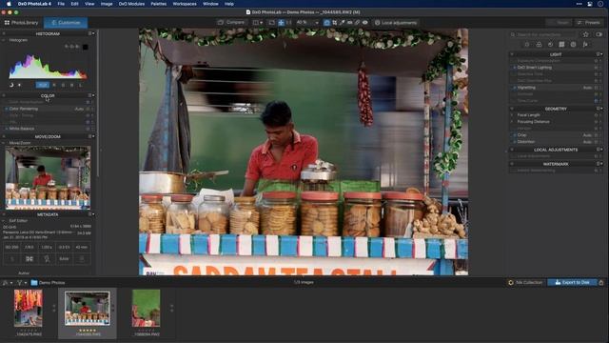Toggle favorite corrections star icon

(586, 34)
